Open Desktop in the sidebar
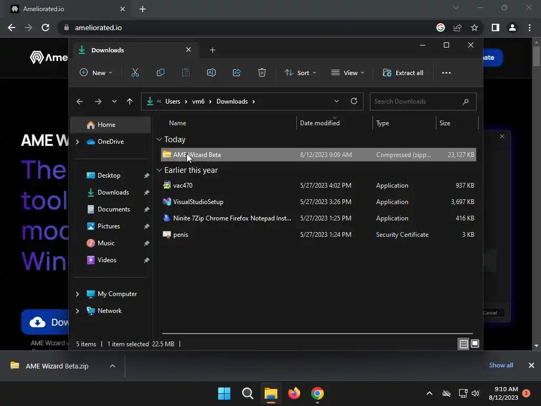The width and height of the screenshot is (541, 406). point(109,176)
